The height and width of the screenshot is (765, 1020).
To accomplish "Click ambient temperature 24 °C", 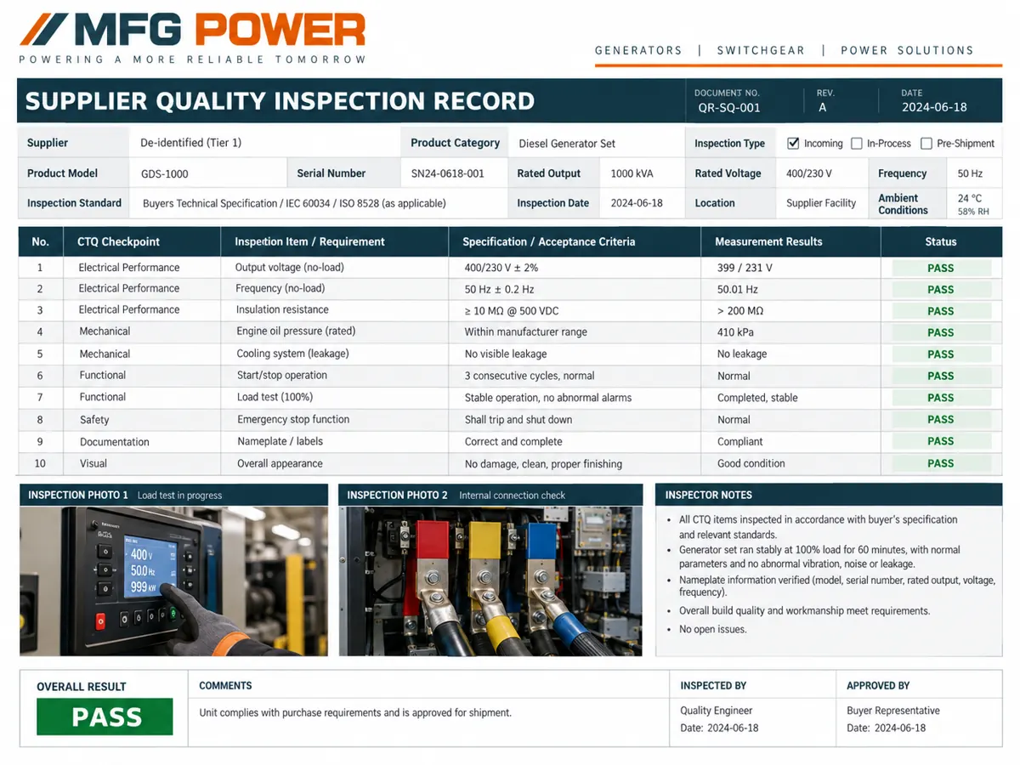I will [970, 198].
